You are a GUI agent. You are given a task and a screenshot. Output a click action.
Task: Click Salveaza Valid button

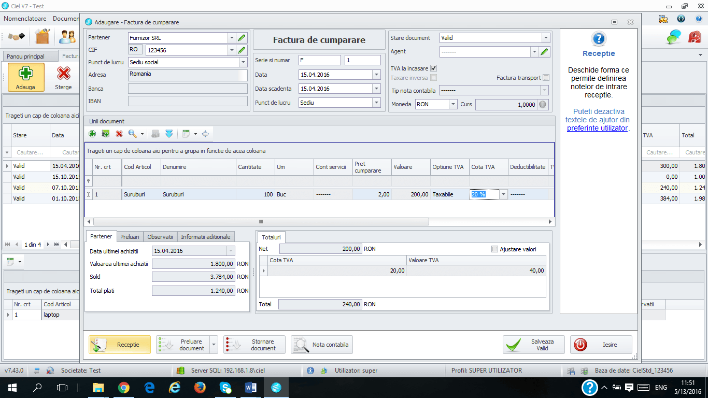tap(534, 345)
